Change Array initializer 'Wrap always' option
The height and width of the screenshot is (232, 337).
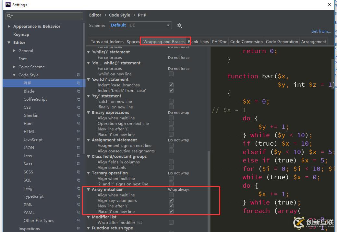(x=179, y=190)
